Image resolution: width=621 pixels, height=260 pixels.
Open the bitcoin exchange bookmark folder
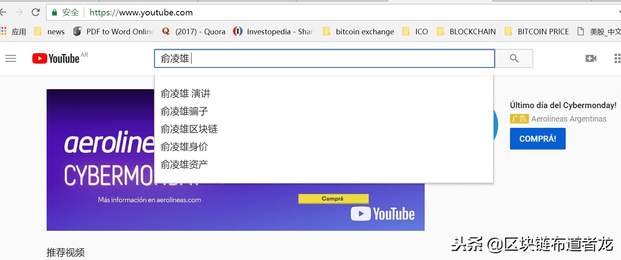(x=358, y=32)
